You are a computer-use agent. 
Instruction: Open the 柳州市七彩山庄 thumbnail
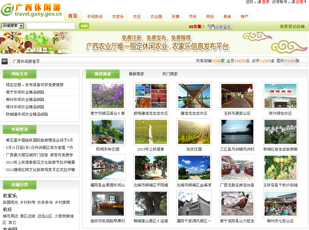281,203
